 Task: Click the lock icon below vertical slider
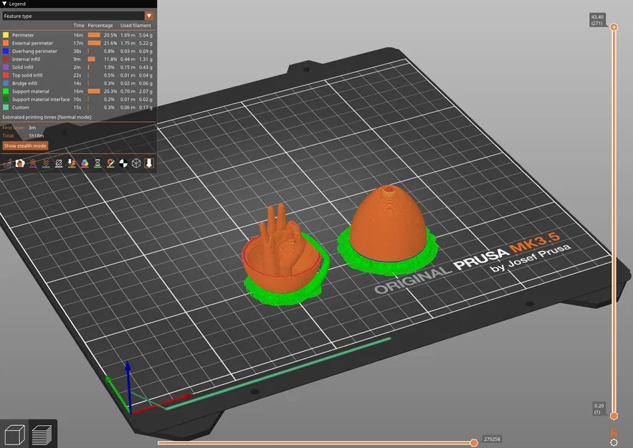click(x=614, y=432)
